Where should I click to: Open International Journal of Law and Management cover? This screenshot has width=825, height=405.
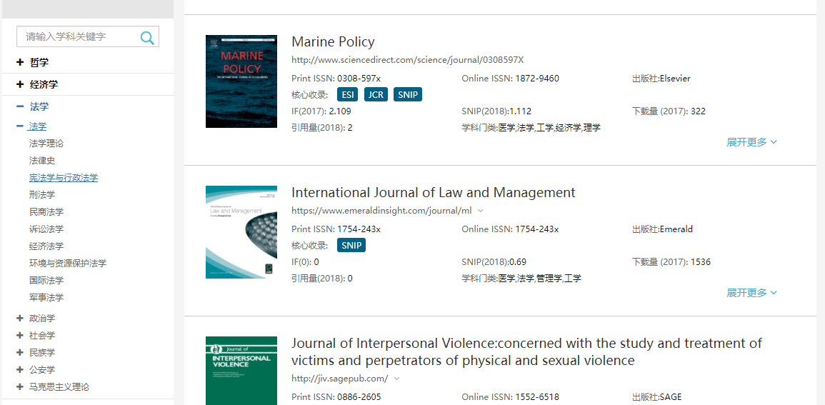click(241, 232)
